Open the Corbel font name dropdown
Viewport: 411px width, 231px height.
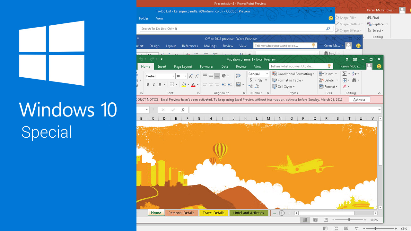[x=173, y=76]
